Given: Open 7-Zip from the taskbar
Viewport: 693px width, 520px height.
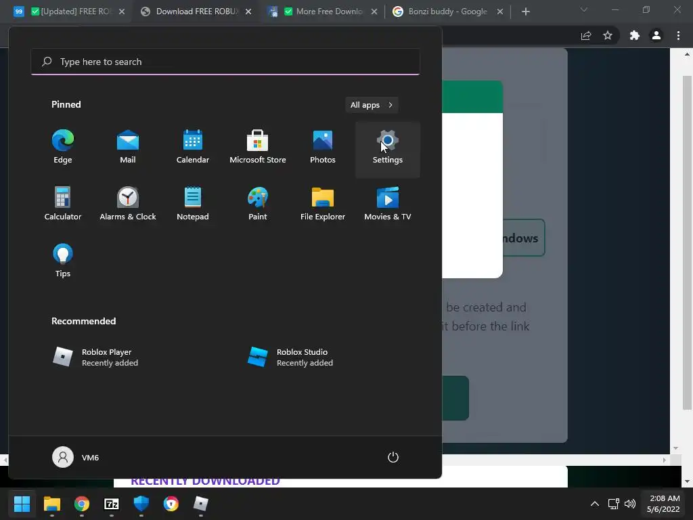Looking at the screenshot, I should [112, 504].
